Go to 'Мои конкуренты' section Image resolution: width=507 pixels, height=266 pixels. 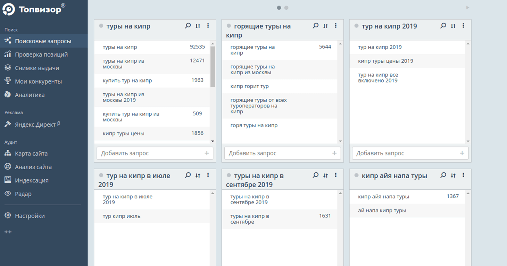click(38, 81)
